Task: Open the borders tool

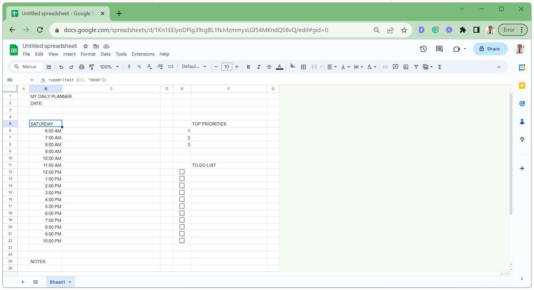Action: [303, 66]
